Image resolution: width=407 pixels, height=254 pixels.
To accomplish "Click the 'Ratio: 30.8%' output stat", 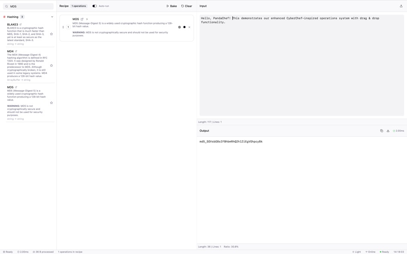I will pos(231,247).
